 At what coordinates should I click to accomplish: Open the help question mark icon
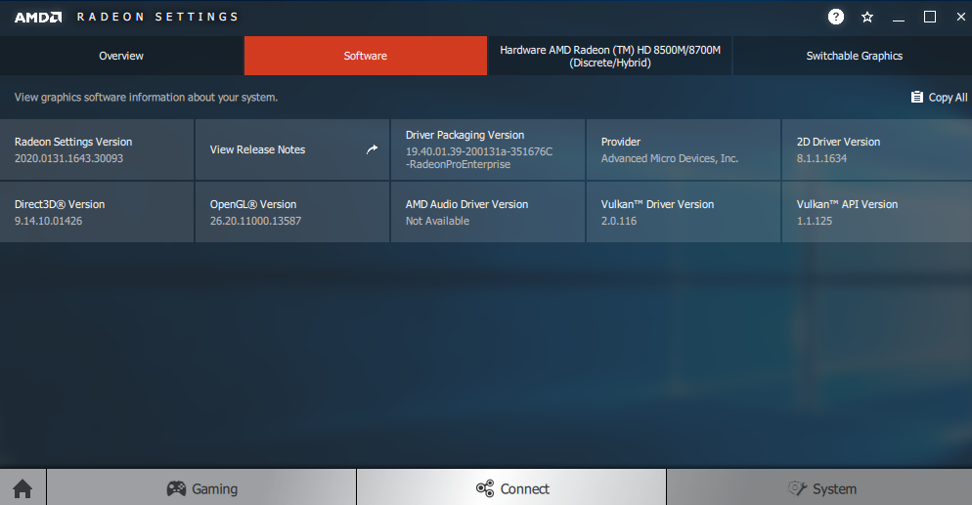836,17
